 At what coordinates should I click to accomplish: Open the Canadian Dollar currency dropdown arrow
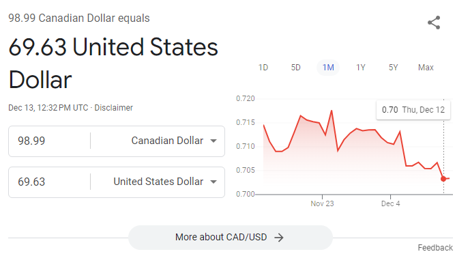pyautogui.click(x=214, y=141)
